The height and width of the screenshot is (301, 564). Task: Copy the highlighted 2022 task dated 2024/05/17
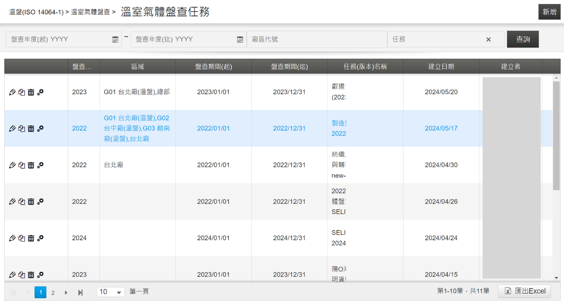pos(22,129)
